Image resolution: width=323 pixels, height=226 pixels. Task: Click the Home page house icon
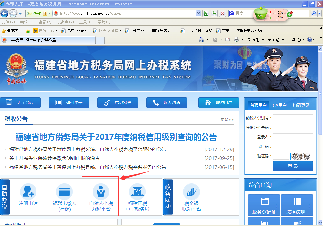(201, 40)
